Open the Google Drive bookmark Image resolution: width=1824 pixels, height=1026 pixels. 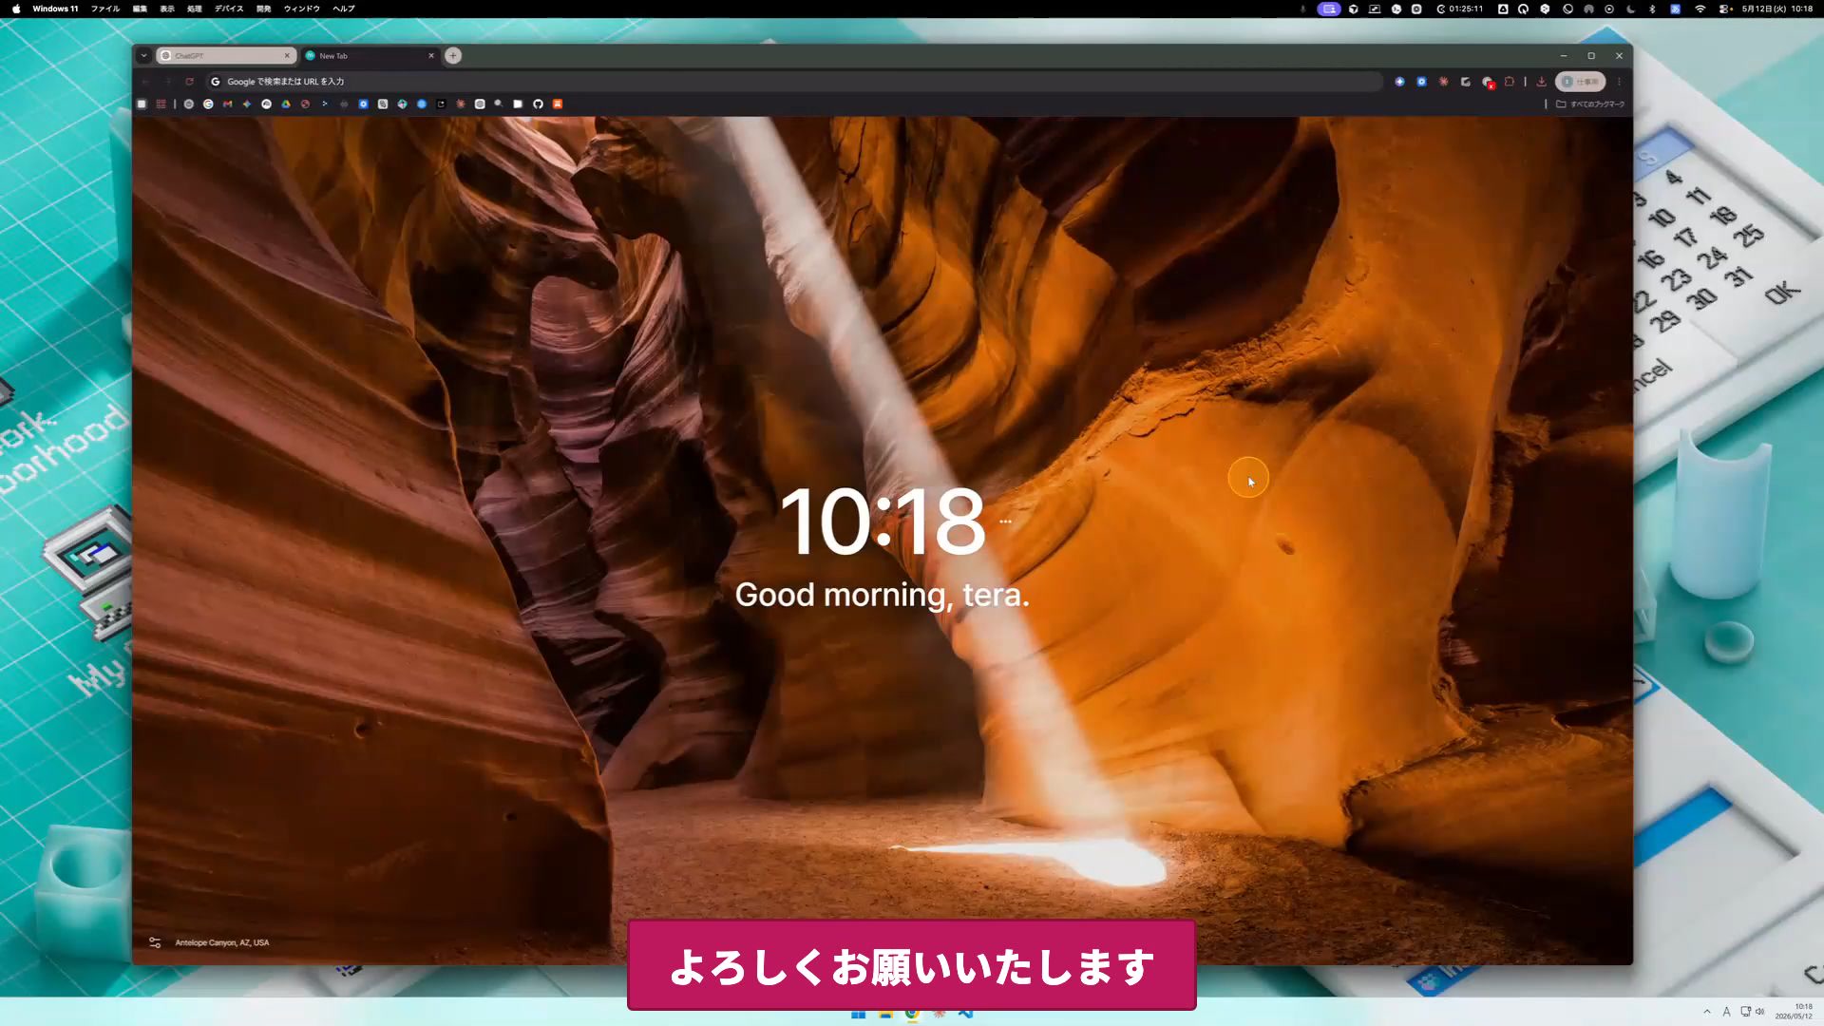pos(286,104)
